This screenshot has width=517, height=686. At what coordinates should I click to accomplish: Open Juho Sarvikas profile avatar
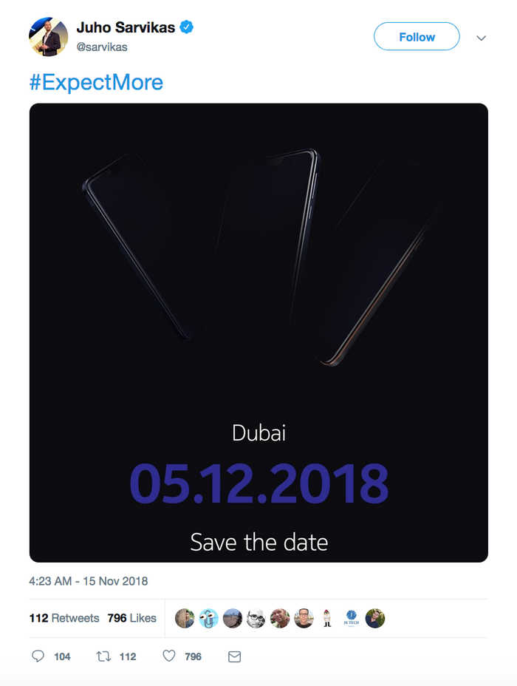click(48, 36)
